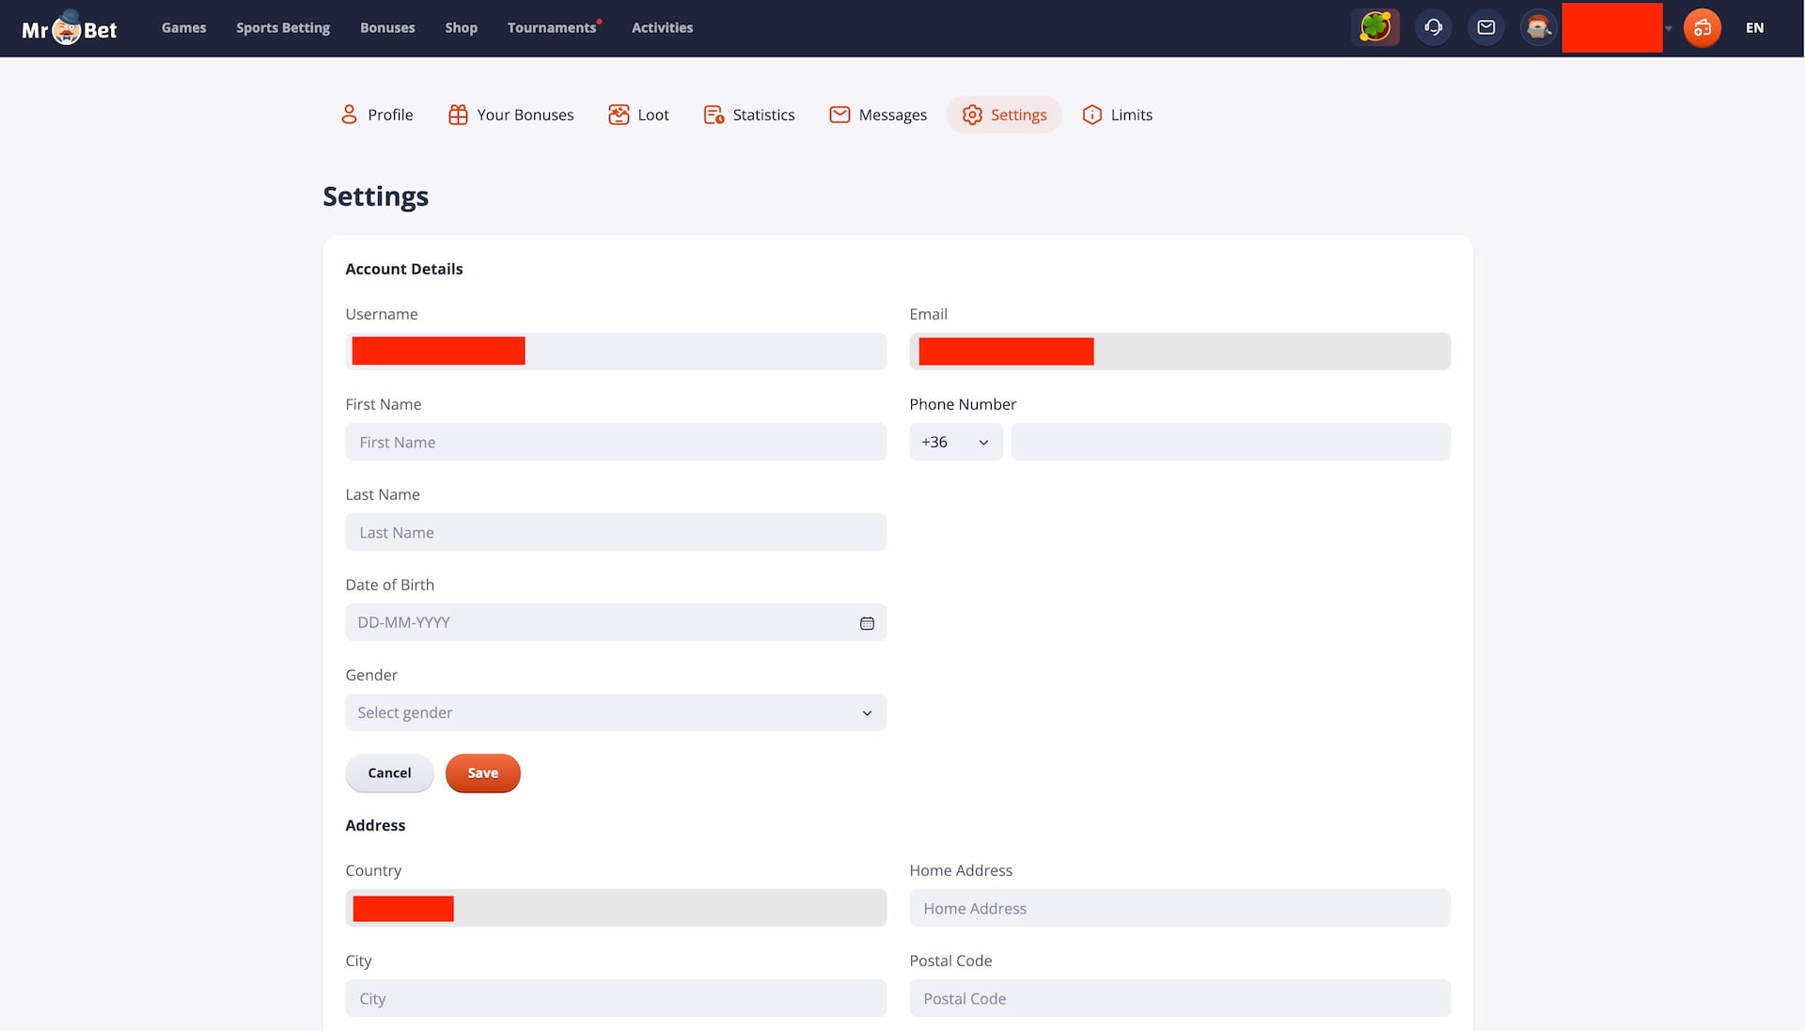Expand the account balance dropdown arrow

(1669, 28)
